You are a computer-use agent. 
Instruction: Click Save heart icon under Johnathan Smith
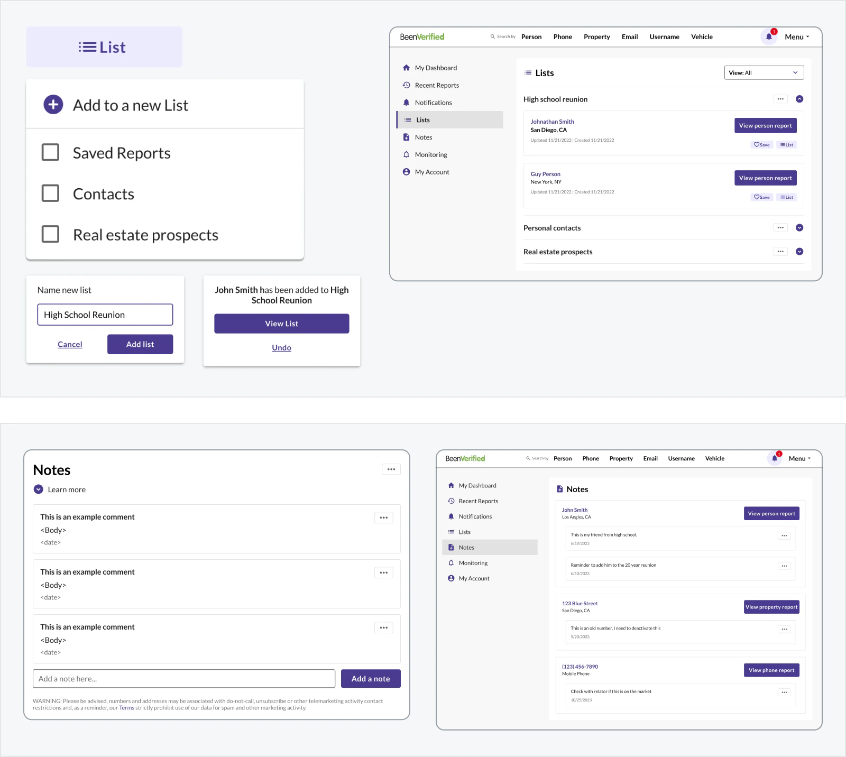pyautogui.click(x=761, y=145)
